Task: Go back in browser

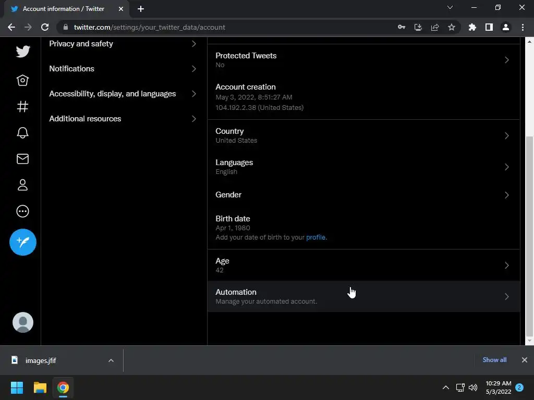Action: (x=11, y=27)
